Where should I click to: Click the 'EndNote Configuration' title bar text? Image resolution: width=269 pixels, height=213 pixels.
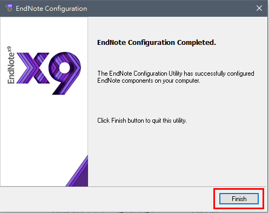point(51,9)
